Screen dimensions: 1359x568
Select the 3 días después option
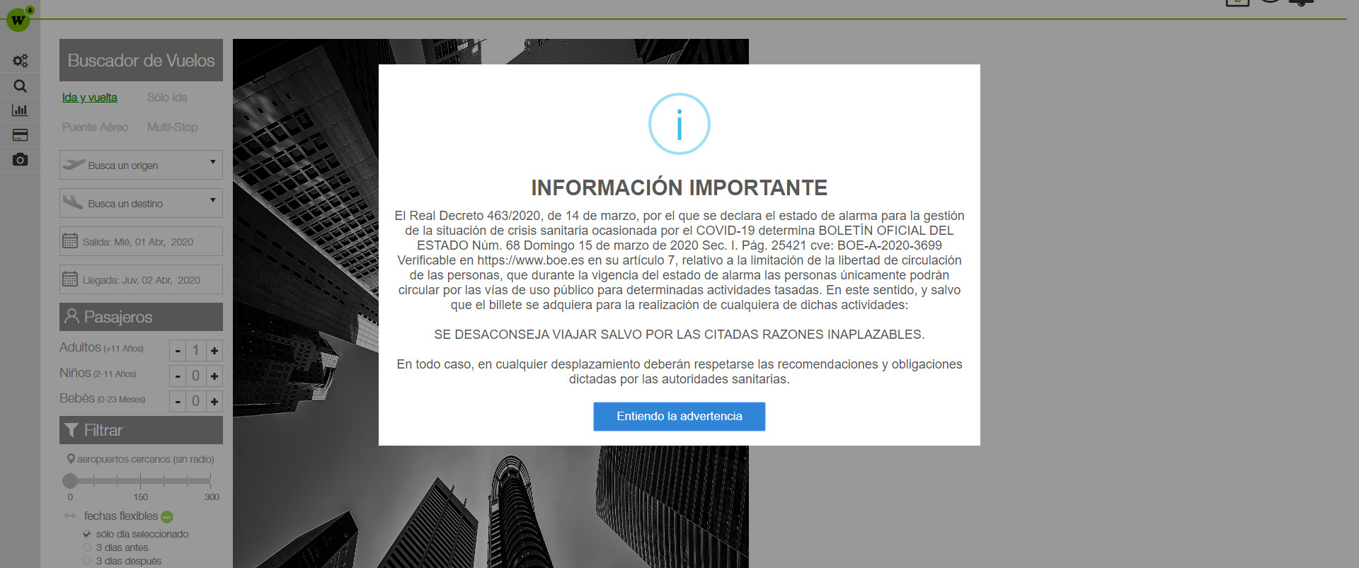87,561
